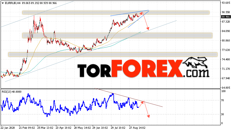Image resolution: width=232 pixels, height=131 pixels.
Task: Select the 27 Aug 14:02 time label
Action: coord(137,128)
